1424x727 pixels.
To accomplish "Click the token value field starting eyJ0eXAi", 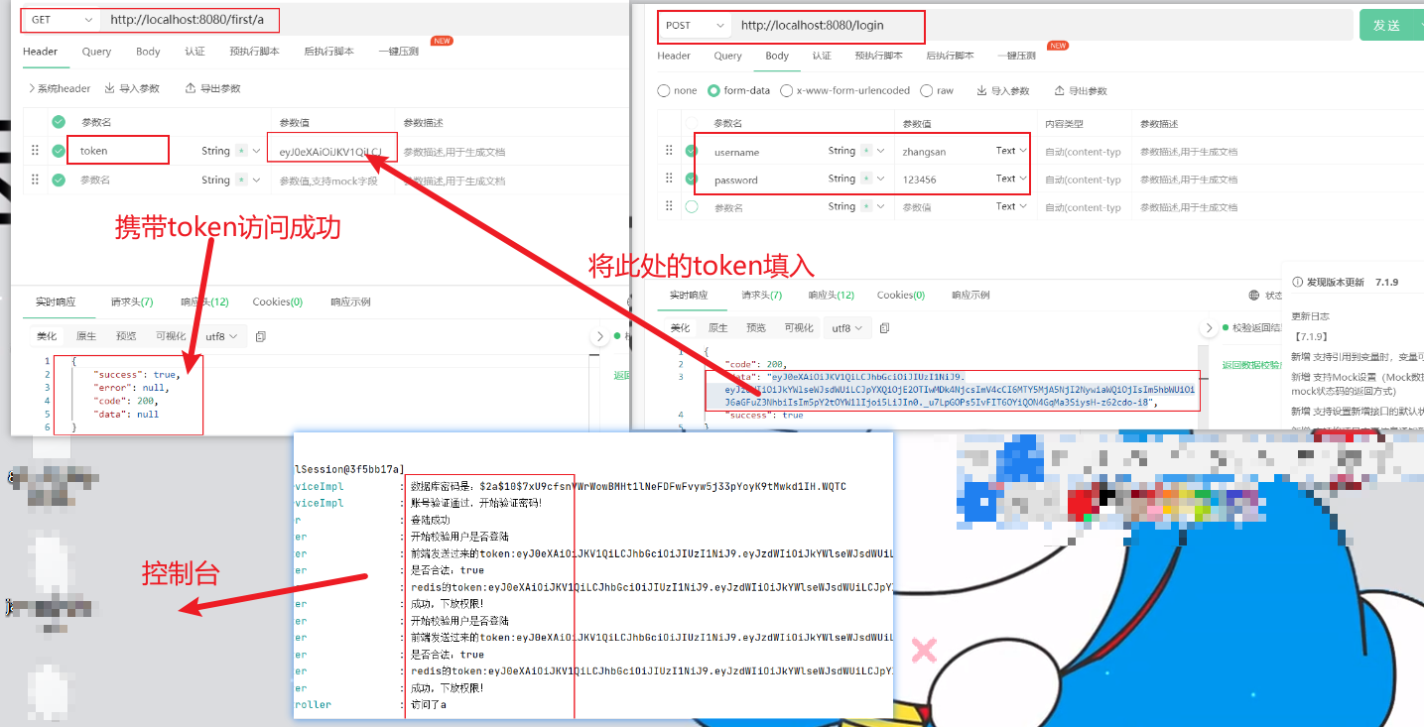I will [x=331, y=151].
